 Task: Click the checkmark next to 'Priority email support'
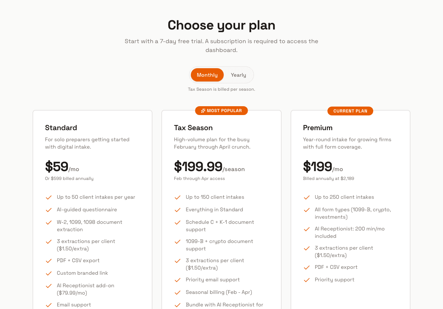click(x=177, y=280)
